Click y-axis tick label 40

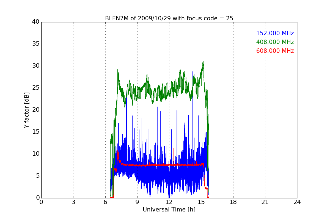(x=36, y=22)
